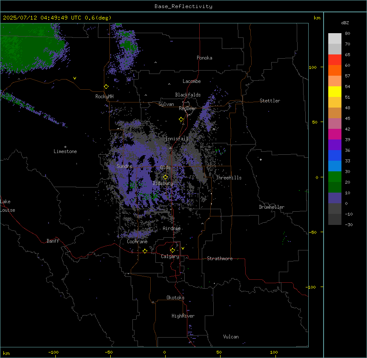Select the Airdrie label
The height and width of the screenshot is (358, 367).
tap(172, 228)
